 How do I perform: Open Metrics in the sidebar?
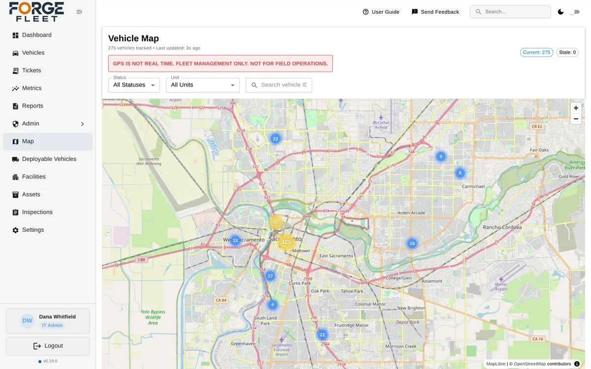point(48,88)
